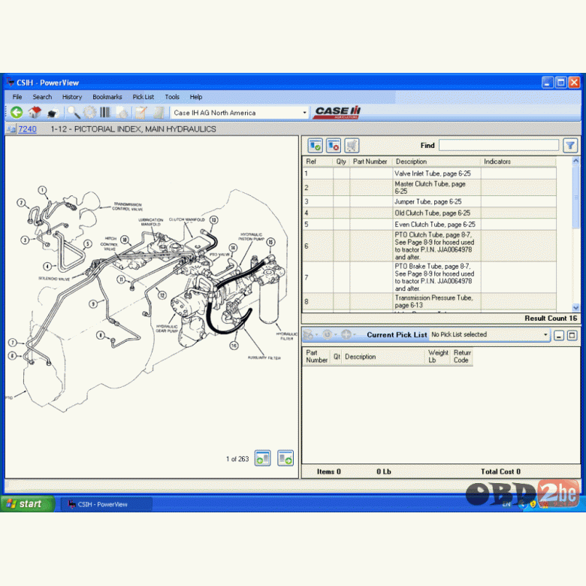Expand the first pick list icon's arrow
586x586 pixels.
click(316, 334)
